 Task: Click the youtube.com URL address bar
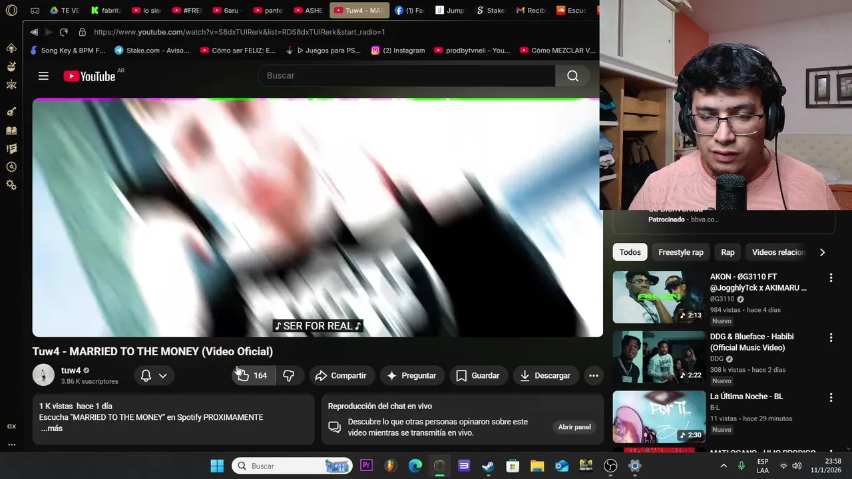tap(240, 32)
